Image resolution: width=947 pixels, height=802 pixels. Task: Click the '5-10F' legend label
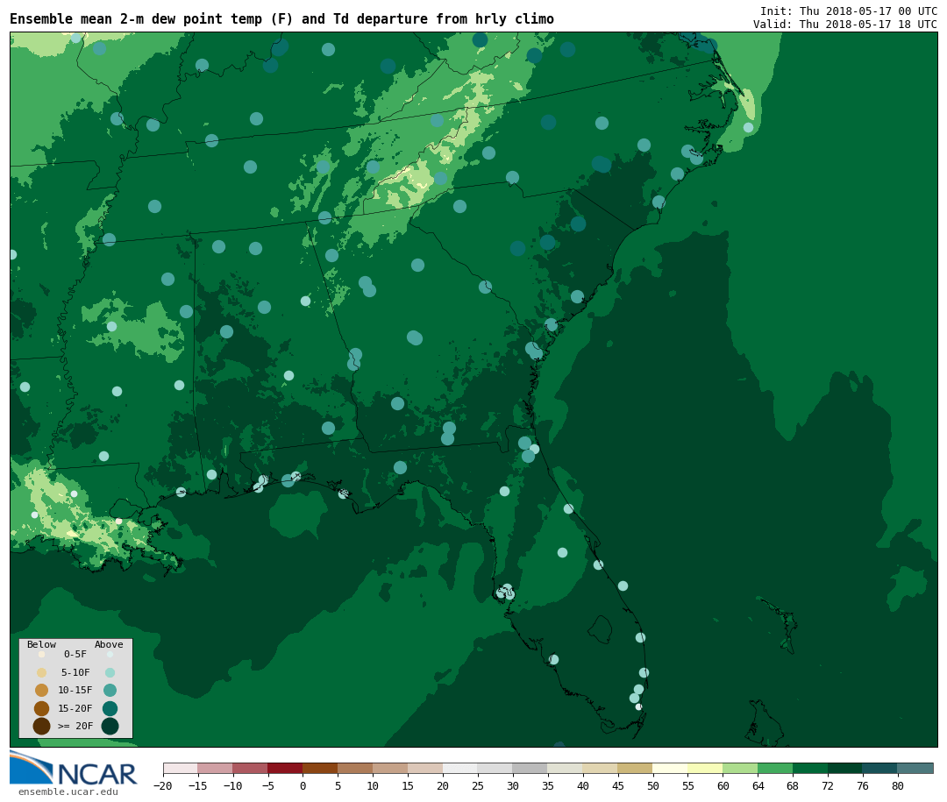[75, 672]
